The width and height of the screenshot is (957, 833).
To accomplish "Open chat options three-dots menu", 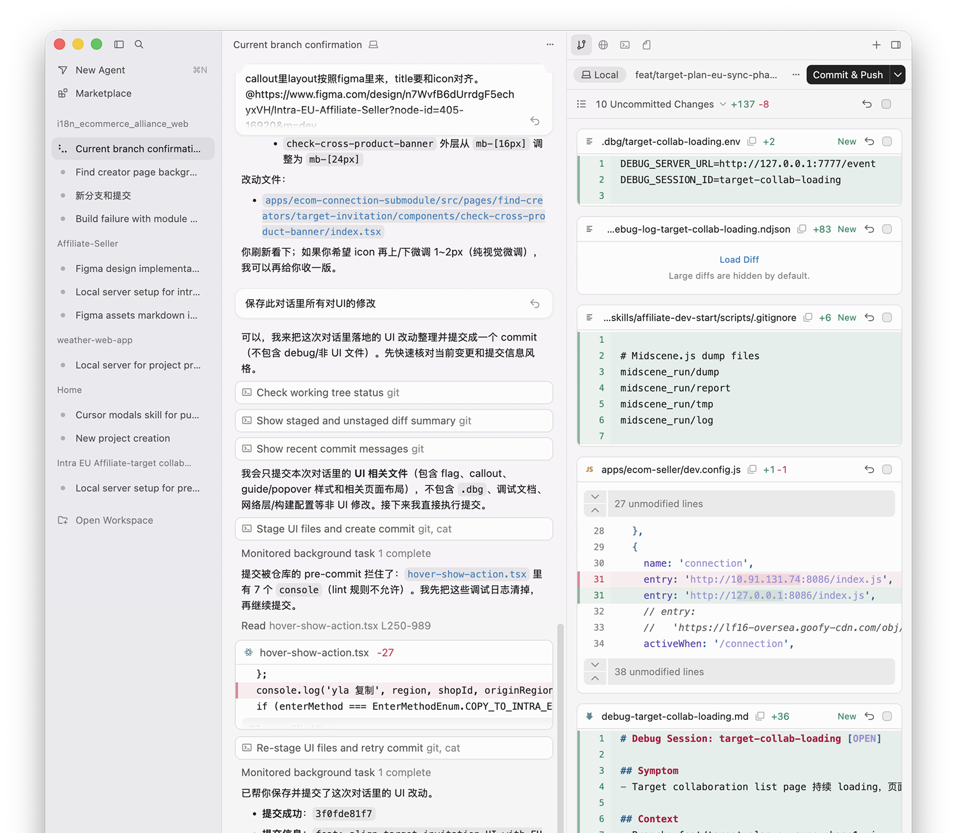I will coord(550,44).
